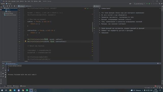This screenshot has width=163, height=92.
Task: Open Search Everywhere magnifier icon
Action: (160, 4)
